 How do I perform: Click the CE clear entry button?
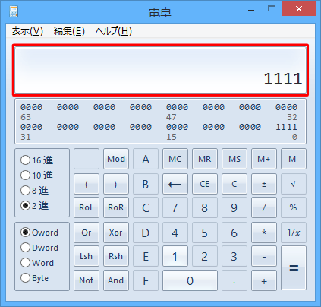(x=205, y=184)
